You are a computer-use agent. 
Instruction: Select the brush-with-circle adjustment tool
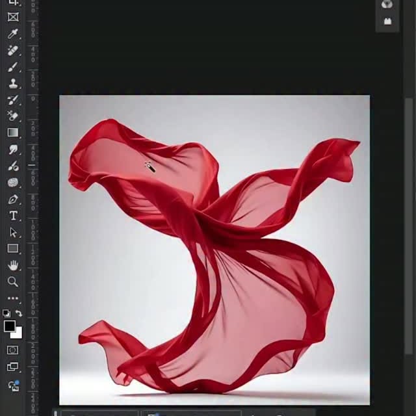coord(13,166)
